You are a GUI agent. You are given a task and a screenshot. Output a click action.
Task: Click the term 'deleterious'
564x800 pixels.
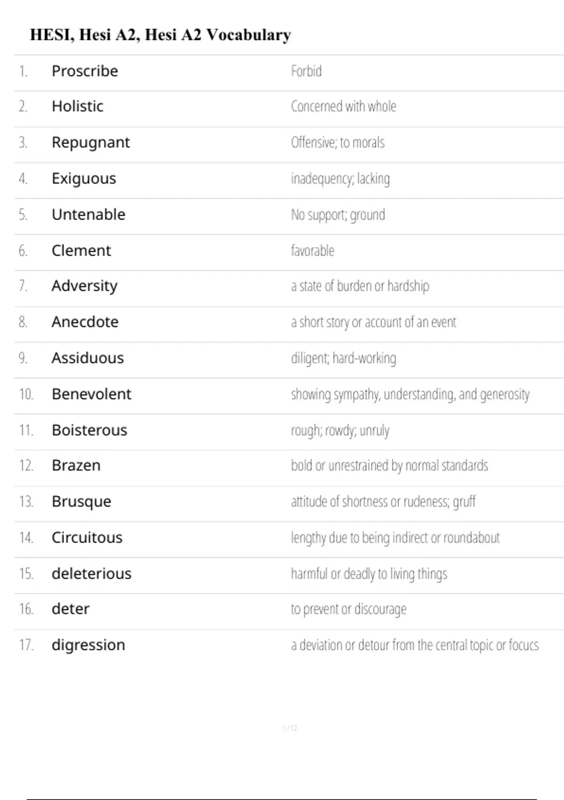[x=91, y=574]
